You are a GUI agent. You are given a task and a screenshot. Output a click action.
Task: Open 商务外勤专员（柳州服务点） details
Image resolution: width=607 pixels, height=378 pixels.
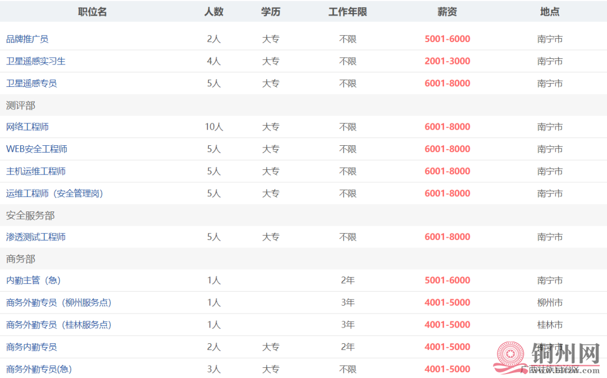(x=58, y=302)
